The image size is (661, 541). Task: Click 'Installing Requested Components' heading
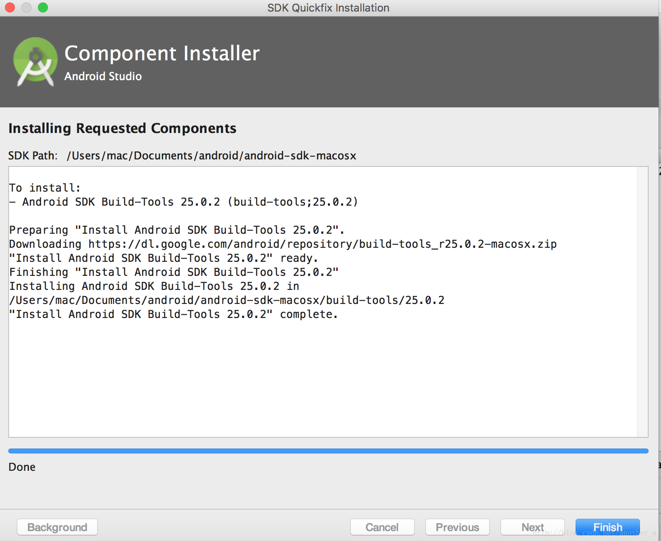123,128
